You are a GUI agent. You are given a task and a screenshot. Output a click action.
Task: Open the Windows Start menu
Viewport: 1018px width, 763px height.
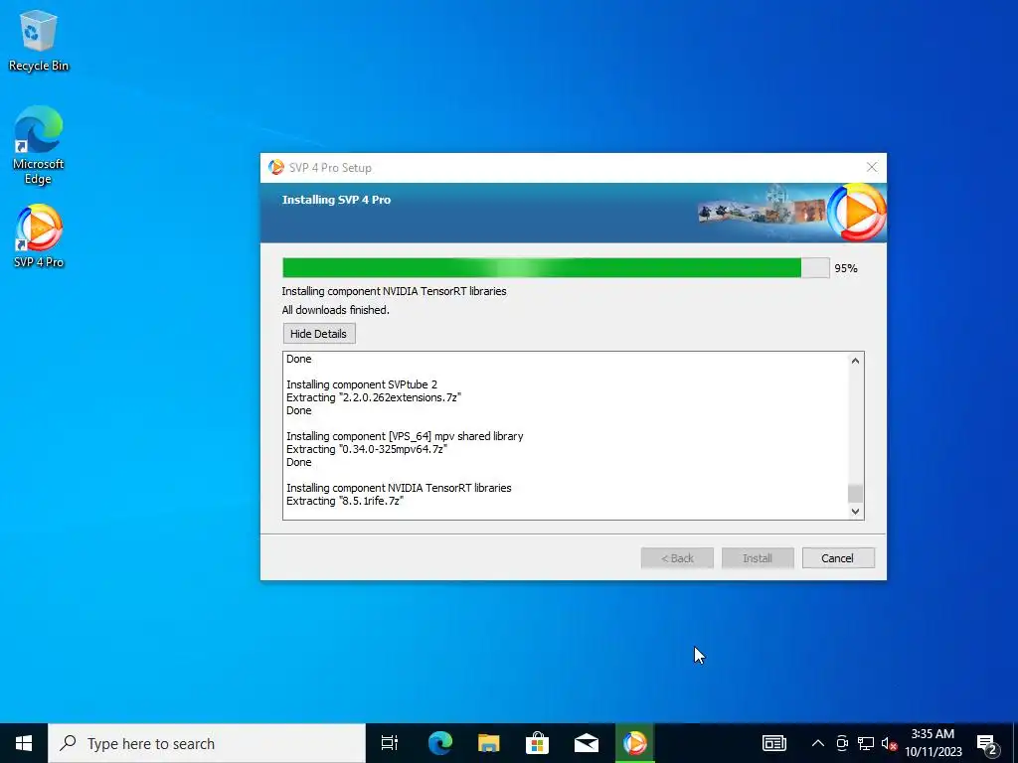[x=24, y=743]
